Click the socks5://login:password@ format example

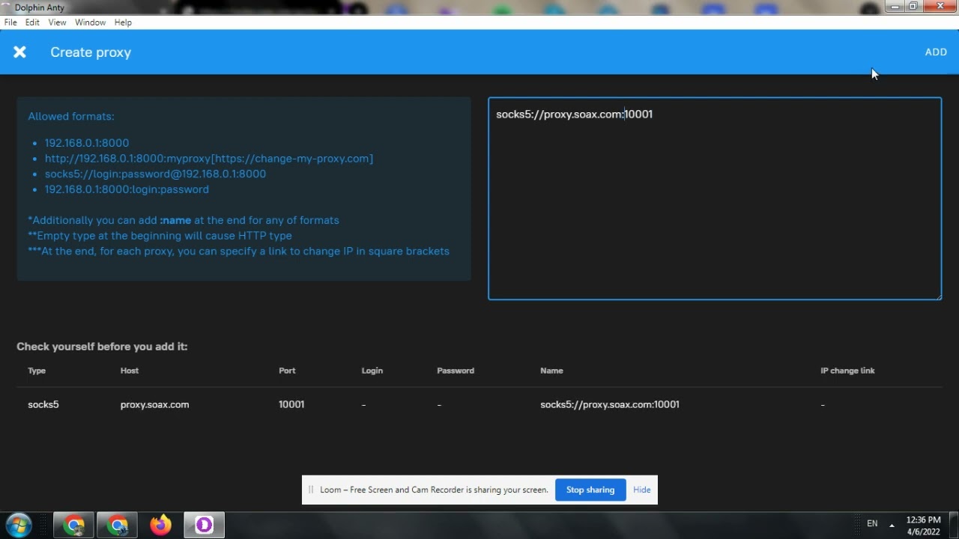155,174
